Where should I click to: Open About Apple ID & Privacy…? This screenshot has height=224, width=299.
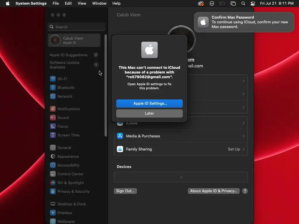[x=213, y=191]
